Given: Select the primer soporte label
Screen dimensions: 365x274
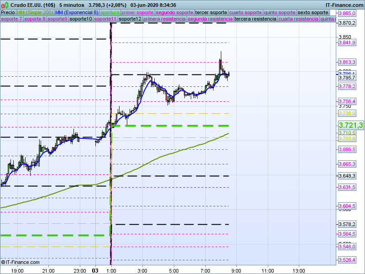Looking at the screenshot, I should tap(138, 12).
